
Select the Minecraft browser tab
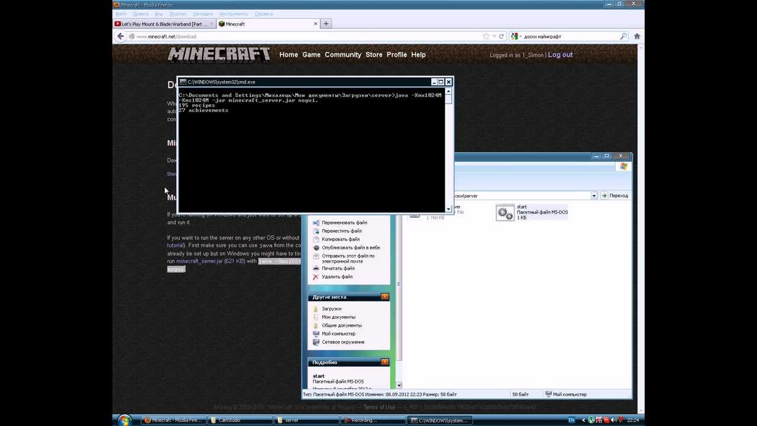pos(268,24)
